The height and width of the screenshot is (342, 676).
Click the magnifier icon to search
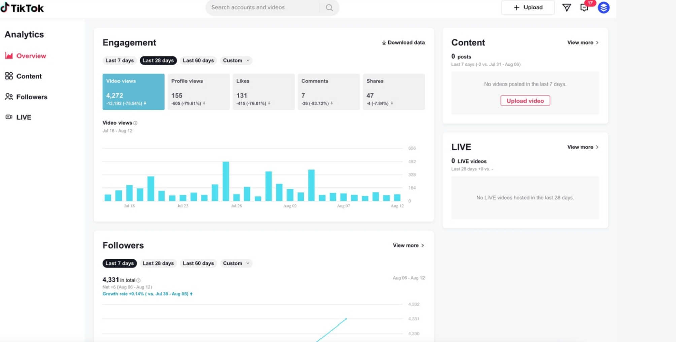(x=329, y=7)
